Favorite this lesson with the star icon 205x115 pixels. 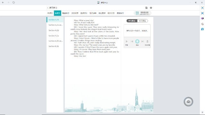(151, 8)
